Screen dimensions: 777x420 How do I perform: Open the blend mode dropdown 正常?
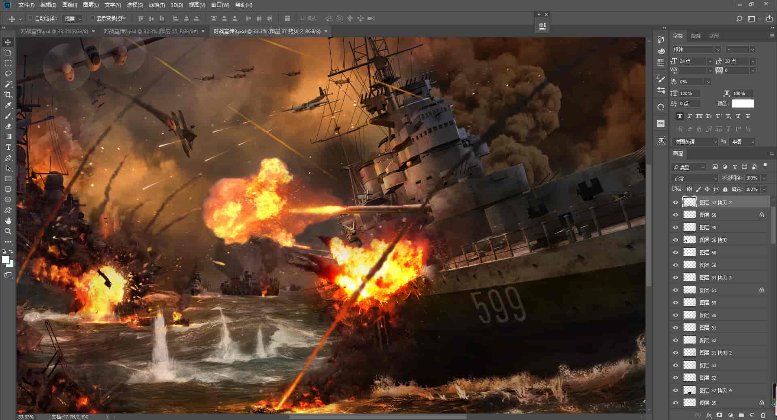694,178
